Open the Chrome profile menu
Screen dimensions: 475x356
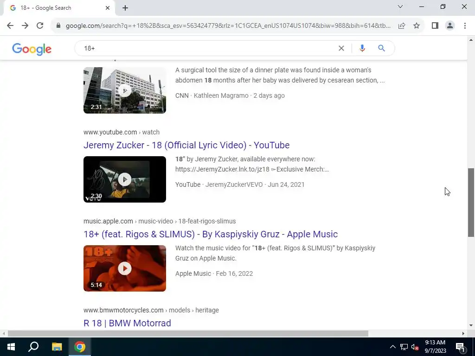[450, 26]
